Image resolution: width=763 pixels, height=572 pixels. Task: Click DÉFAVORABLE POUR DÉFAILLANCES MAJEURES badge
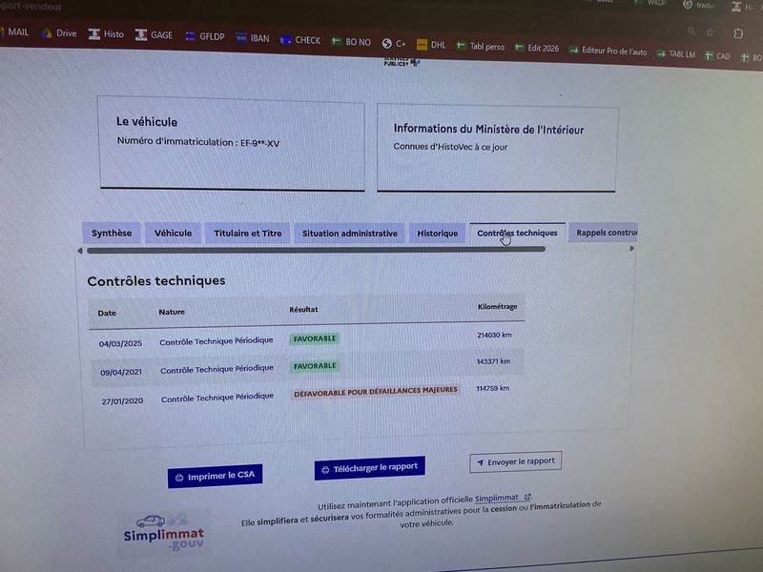tap(375, 392)
